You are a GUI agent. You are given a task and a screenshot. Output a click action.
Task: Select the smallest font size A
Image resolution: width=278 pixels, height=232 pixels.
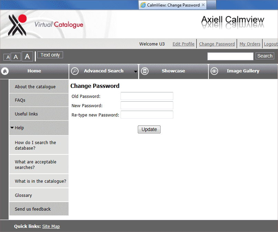coord(7,57)
